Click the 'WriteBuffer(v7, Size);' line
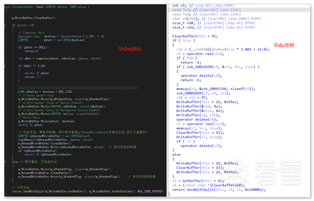Viewport: 314px width, 201px height. (199, 137)
